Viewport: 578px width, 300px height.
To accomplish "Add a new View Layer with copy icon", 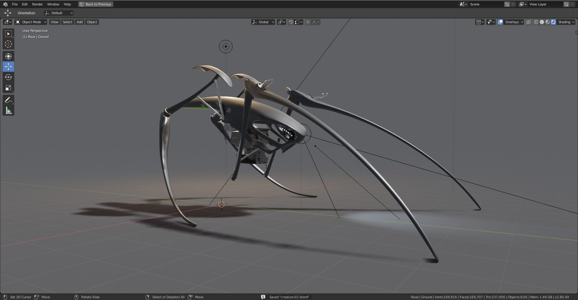I will pos(566,4).
